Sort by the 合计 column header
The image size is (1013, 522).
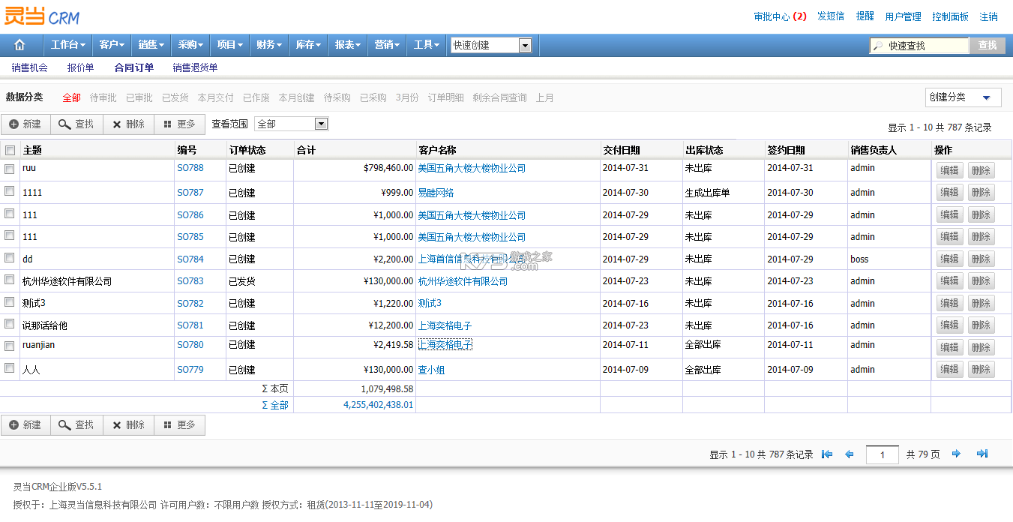click(x=306, y=150)
